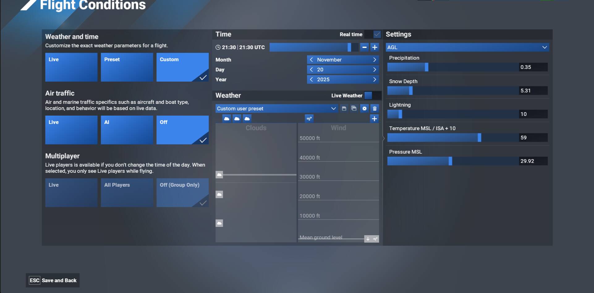Adjust the Lightning slider

tap(453, 114)
